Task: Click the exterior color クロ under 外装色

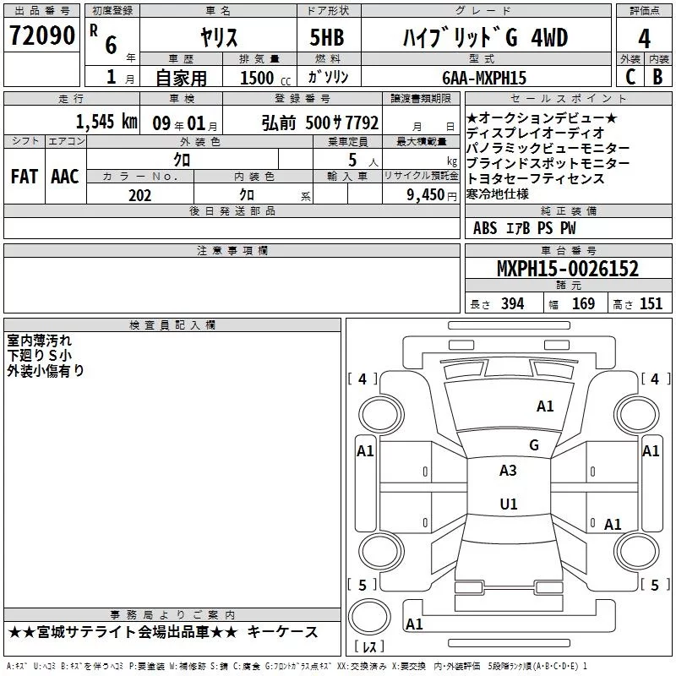Action: tap(182, 160)
